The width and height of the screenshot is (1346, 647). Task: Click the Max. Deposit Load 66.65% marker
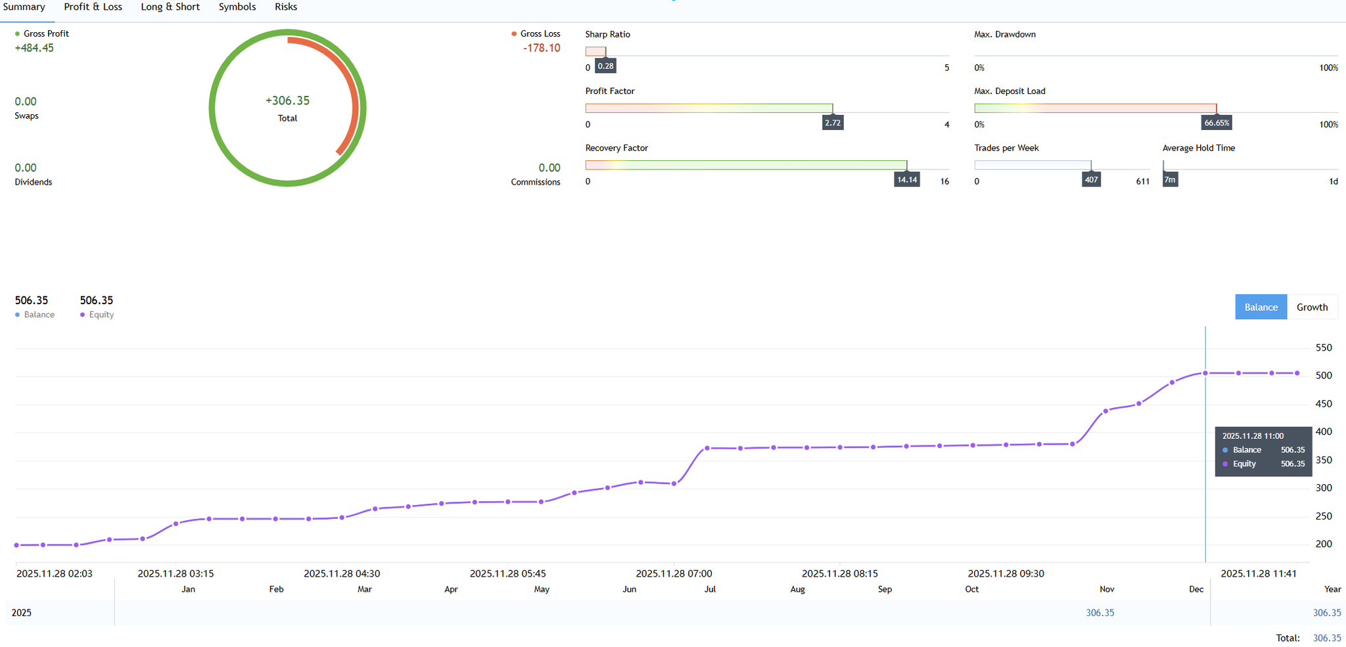[1217, 123]
